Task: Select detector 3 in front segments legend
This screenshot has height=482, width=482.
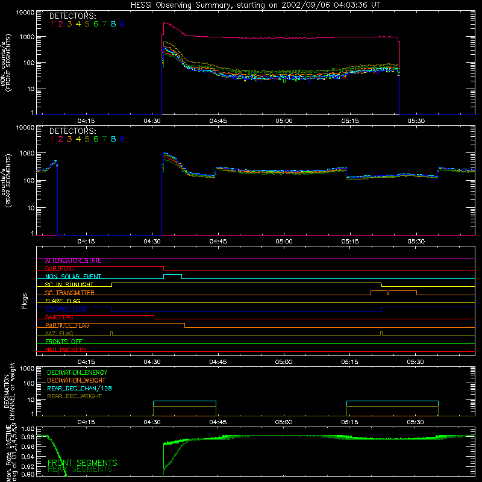Action: (x=69, y=24)
